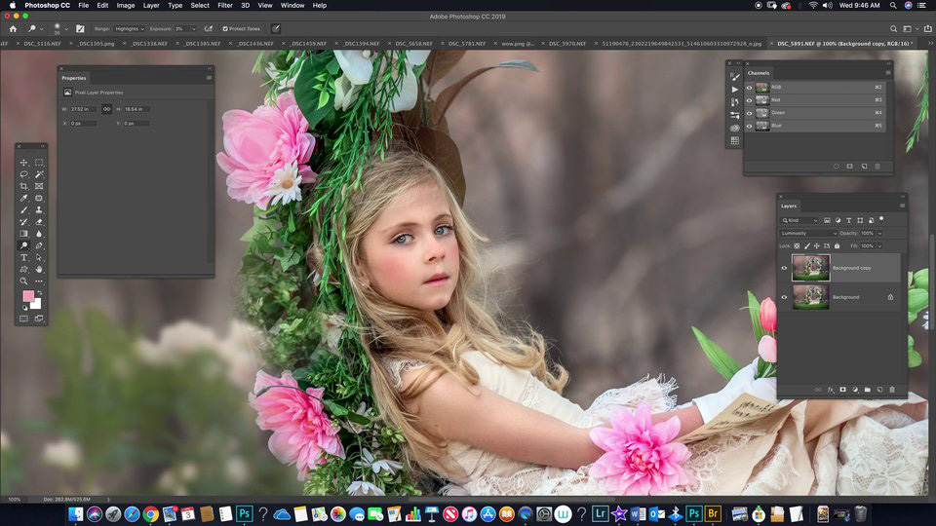Viewport: 936px width, 526px height.
Task: Create a new group folder in Layers
Action: pyautogui.click(x=868, y=390)
